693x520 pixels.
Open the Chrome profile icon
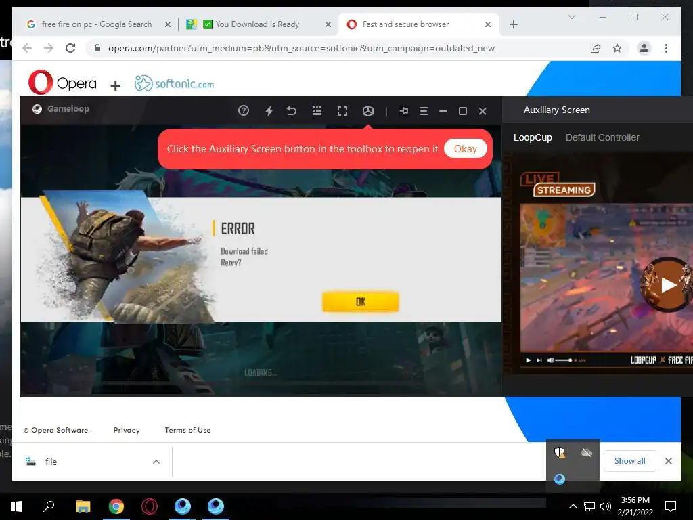click(x=644, y=48)
